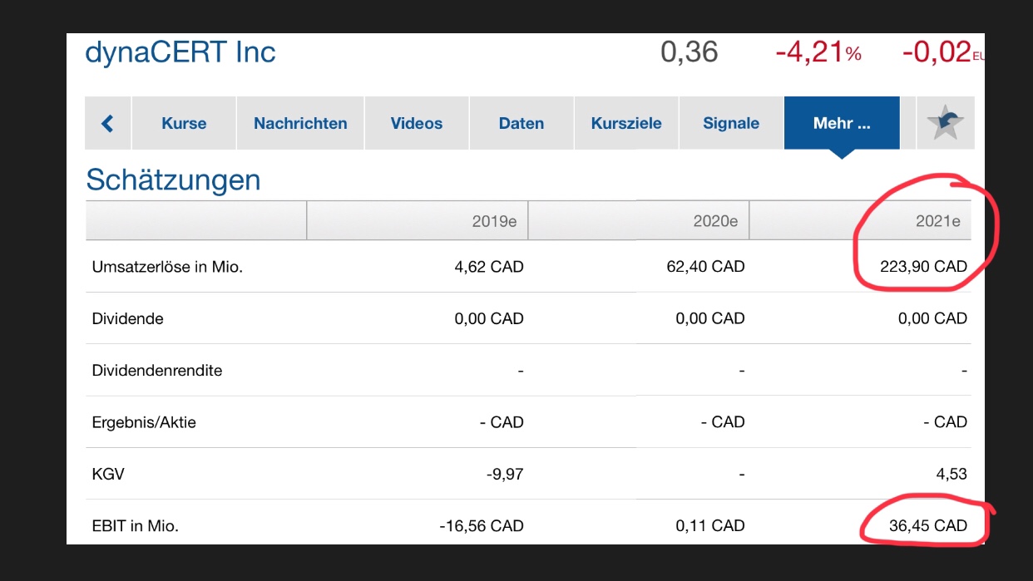
Task: Open the Kursziele tab
Action: point(626,123)
